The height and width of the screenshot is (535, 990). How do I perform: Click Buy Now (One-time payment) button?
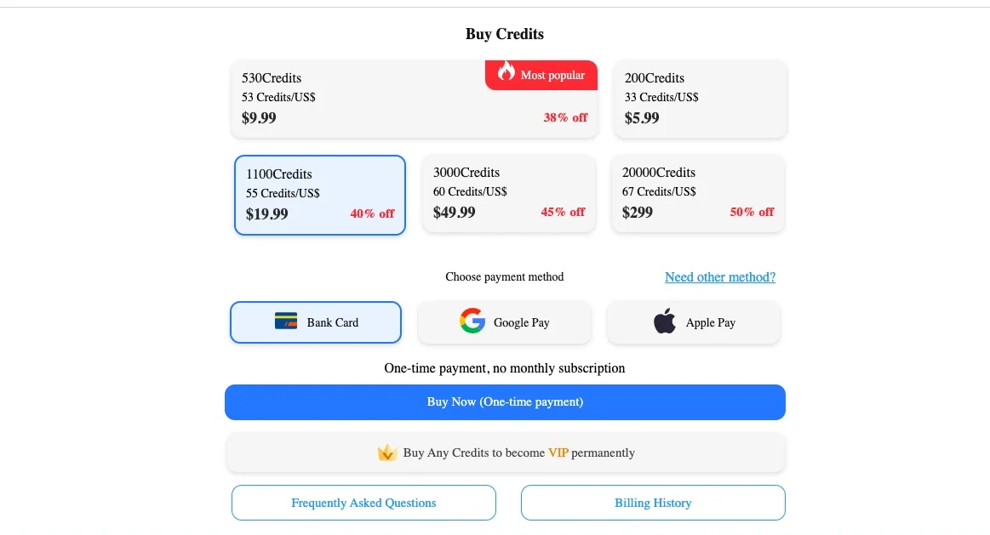tap(505, 402)
